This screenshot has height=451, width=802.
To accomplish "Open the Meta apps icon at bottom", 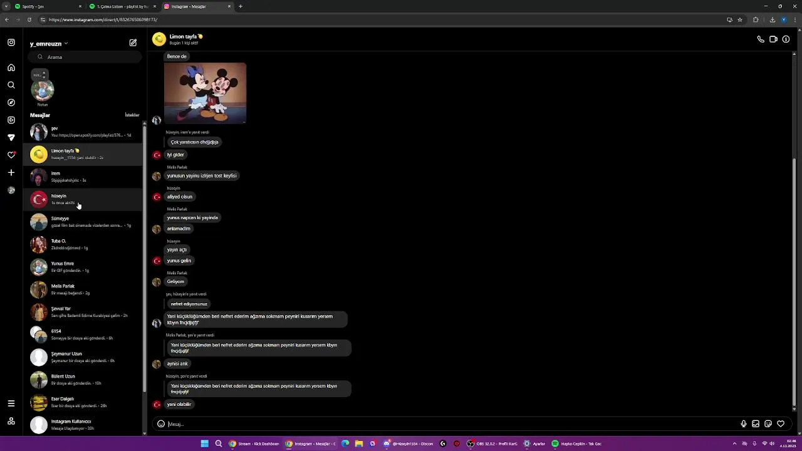I will (11, 422).
